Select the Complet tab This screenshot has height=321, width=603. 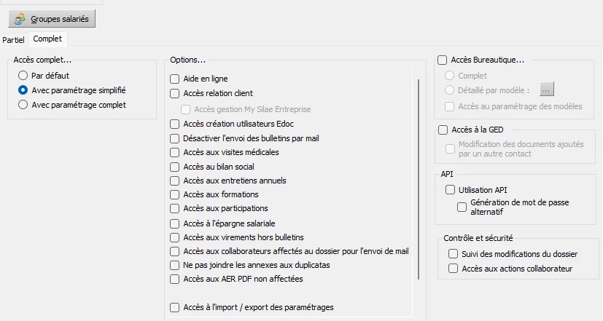(x=47, y=39)
